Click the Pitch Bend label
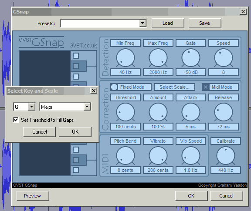 point(125,141)
